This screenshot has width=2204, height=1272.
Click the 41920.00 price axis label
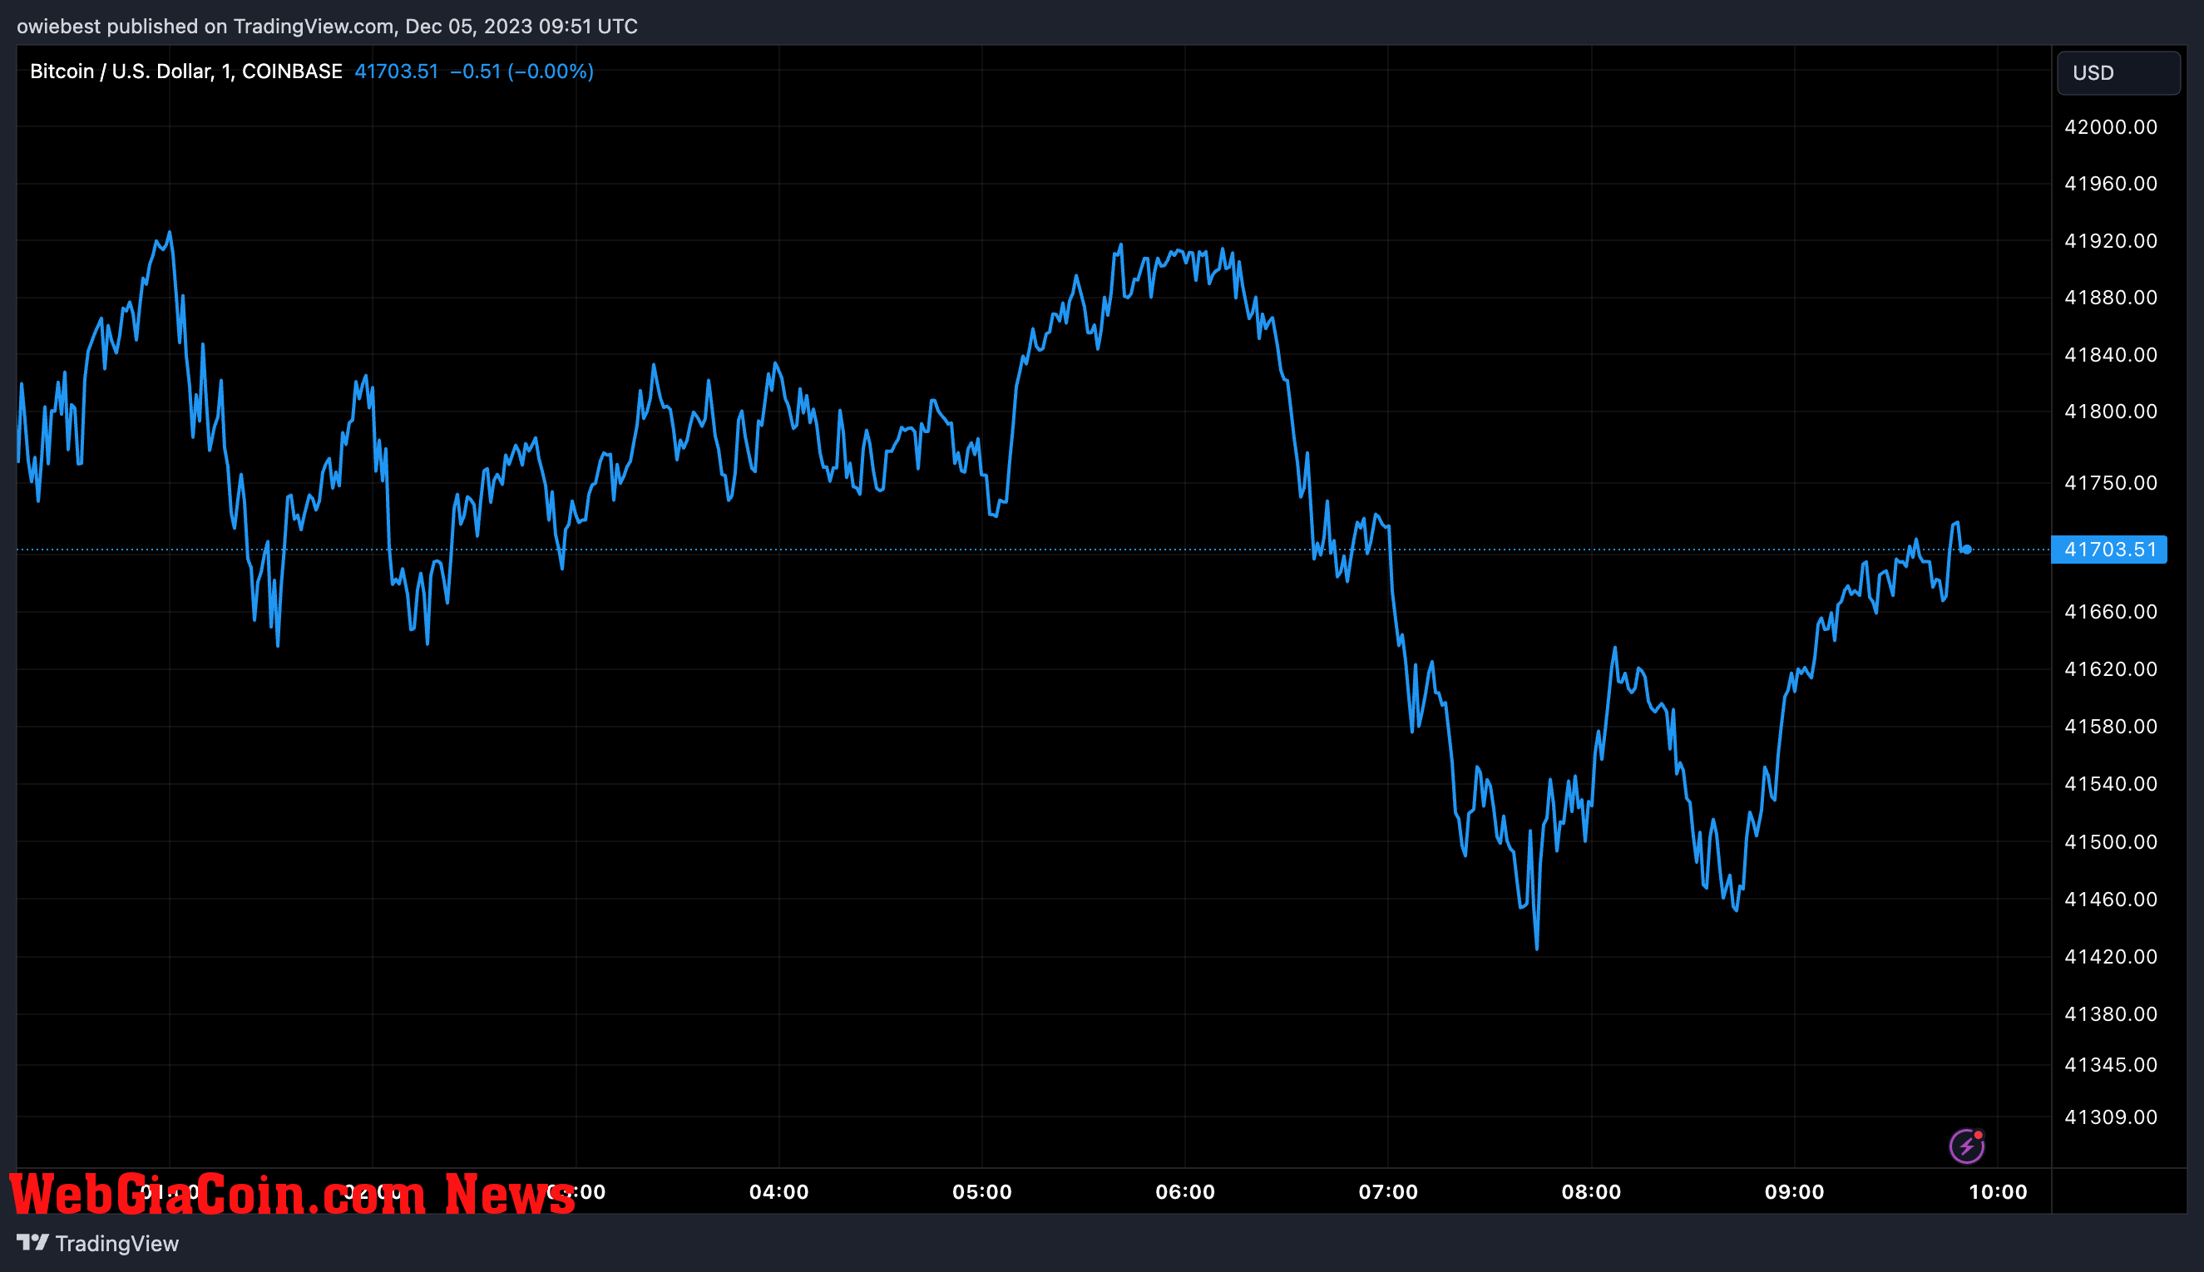click(2111, 240)
